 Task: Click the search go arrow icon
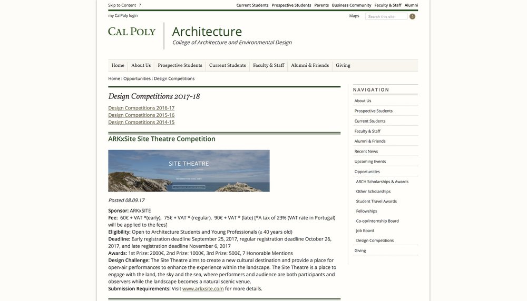[412, 16]
